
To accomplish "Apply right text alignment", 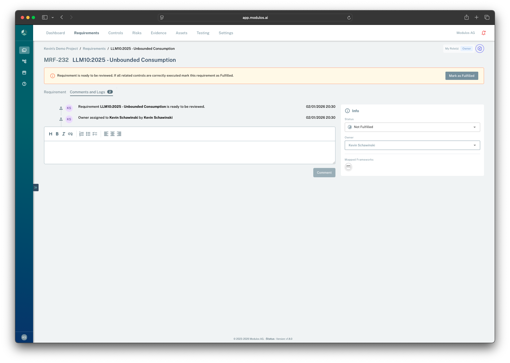I will pyautogui.click(x=119, y=134).
